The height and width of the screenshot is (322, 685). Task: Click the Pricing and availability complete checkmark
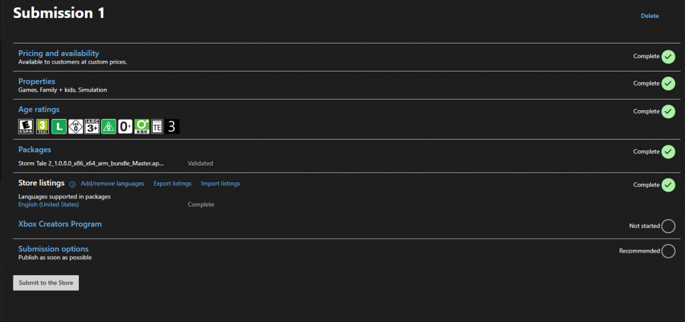tap(668, 57)
